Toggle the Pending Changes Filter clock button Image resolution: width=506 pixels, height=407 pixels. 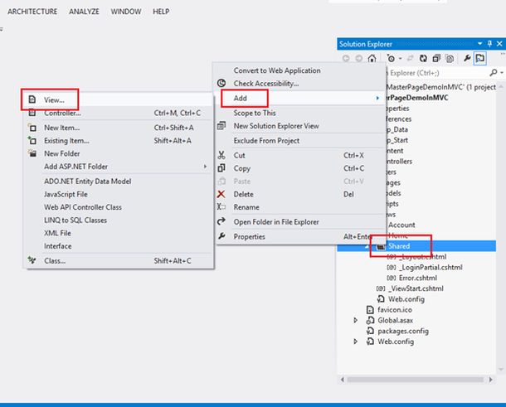[x=392, y=58]
